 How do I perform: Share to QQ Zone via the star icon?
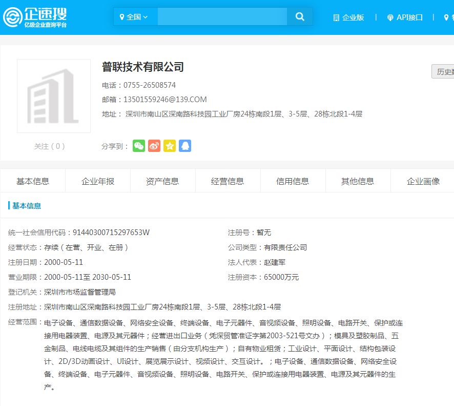click(x=170, y=146)
